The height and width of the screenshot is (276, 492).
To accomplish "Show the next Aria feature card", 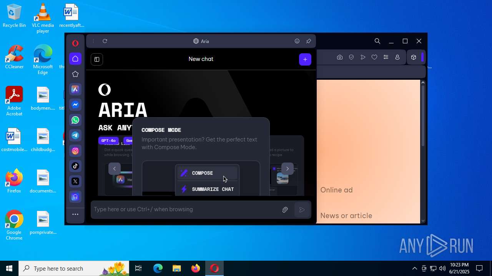I will pos(287,169).
